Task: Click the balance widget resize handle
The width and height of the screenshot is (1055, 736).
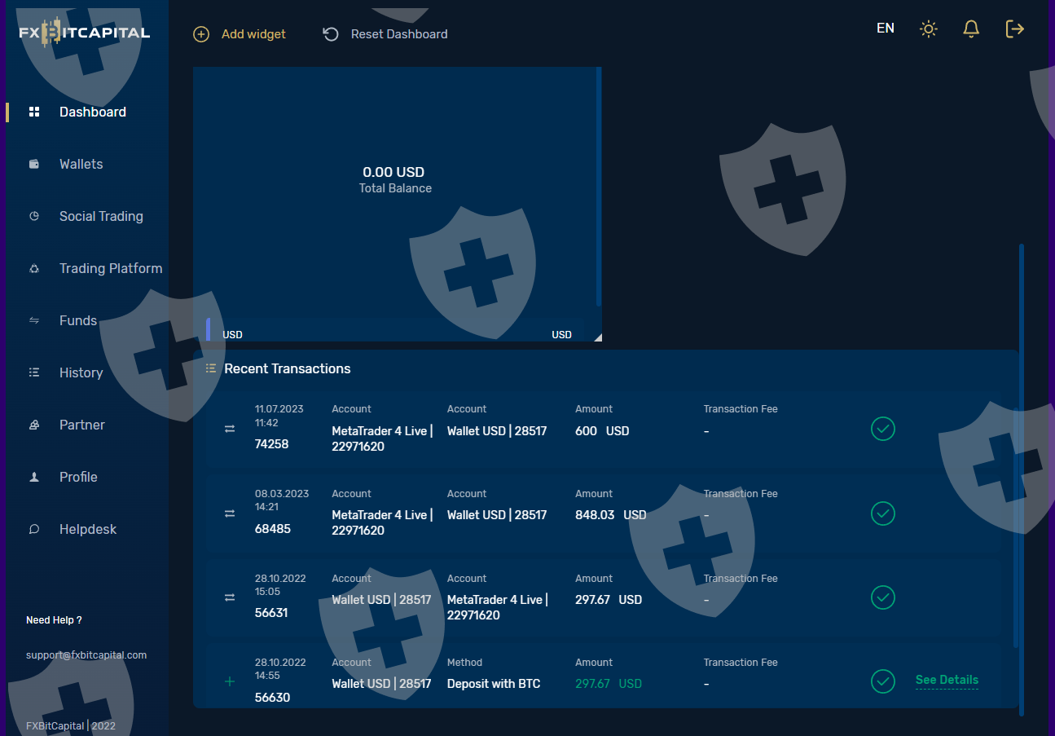Action: pyautogui.click(x=597, y=337)
